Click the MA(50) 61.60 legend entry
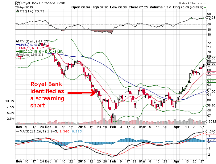Screen dimensions: 216x164 point(27,45)
